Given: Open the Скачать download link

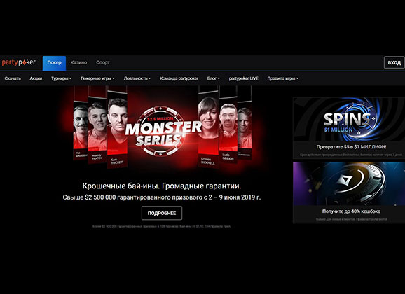Looking at the screenshot, I should click(x=13, y=78).
